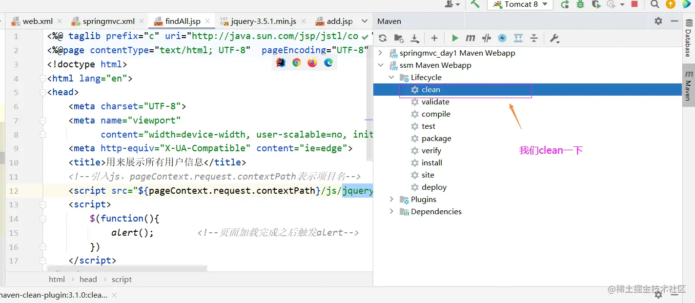
Task: Add a Maven project with plus icon
Action: (x=434, y=38)
